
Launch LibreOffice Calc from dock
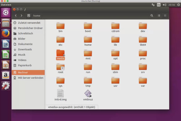(x=6, y=54)
